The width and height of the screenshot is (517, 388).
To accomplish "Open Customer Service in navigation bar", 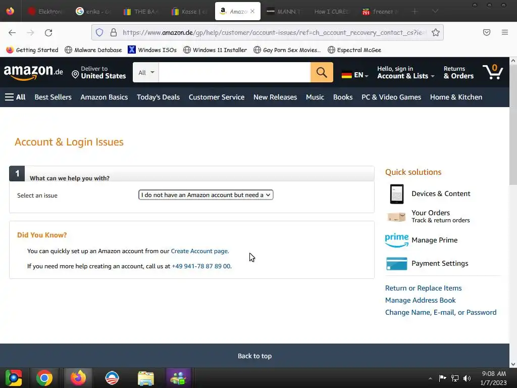I will [x=217, y=97].
